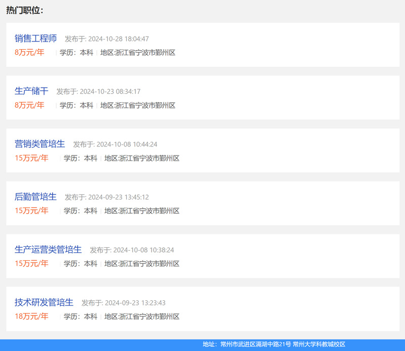Open the 销售工程师 job posting
The image size is (405, 351).
[x=35, y=38]
